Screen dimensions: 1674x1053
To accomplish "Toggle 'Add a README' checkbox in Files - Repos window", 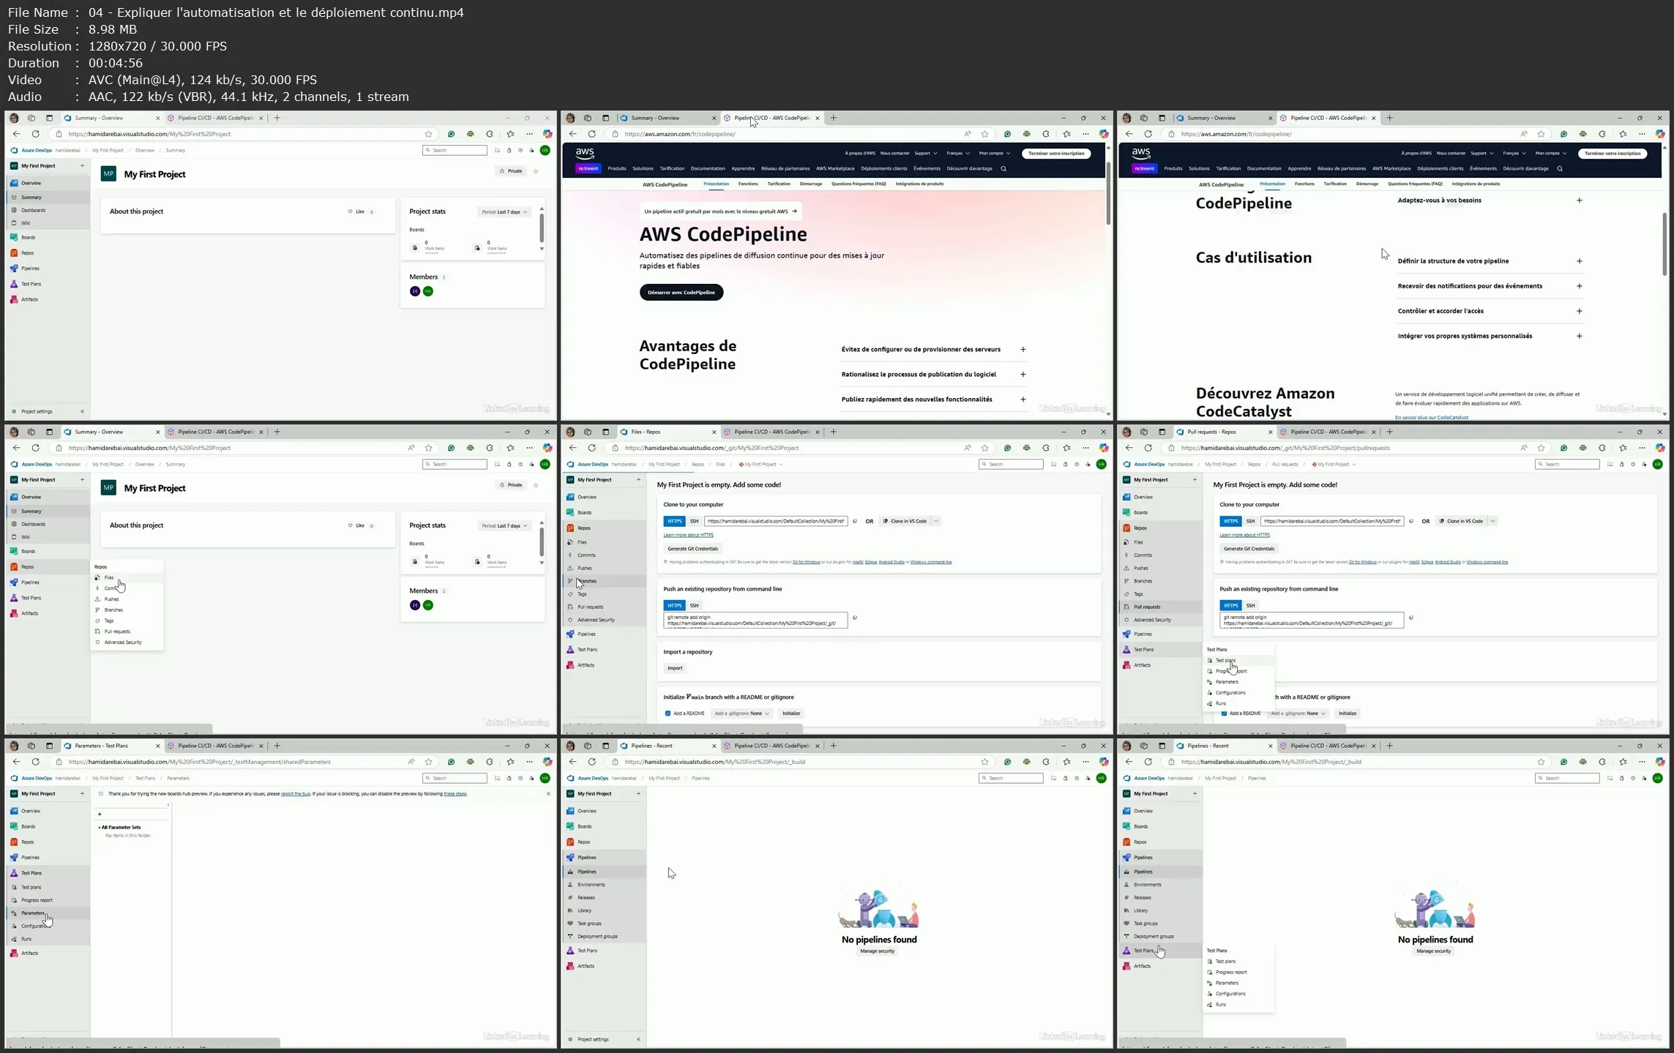I will coord(668,713).
